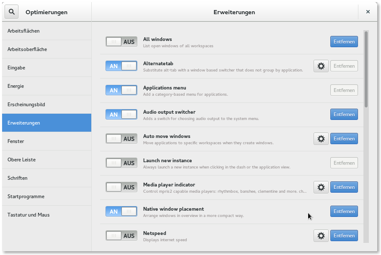Toggle All windows extension switch
The height and width of the screenshot is (255, 381).
tap(121, 41)
